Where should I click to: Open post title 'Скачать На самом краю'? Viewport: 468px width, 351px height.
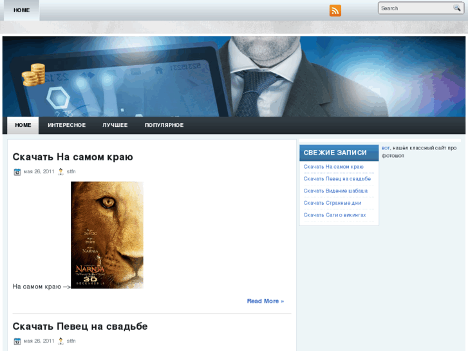[x=73, y=157]
